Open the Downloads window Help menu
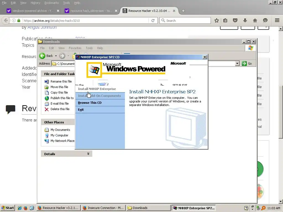This screenshot has width=283, height=212. point(100,48)
